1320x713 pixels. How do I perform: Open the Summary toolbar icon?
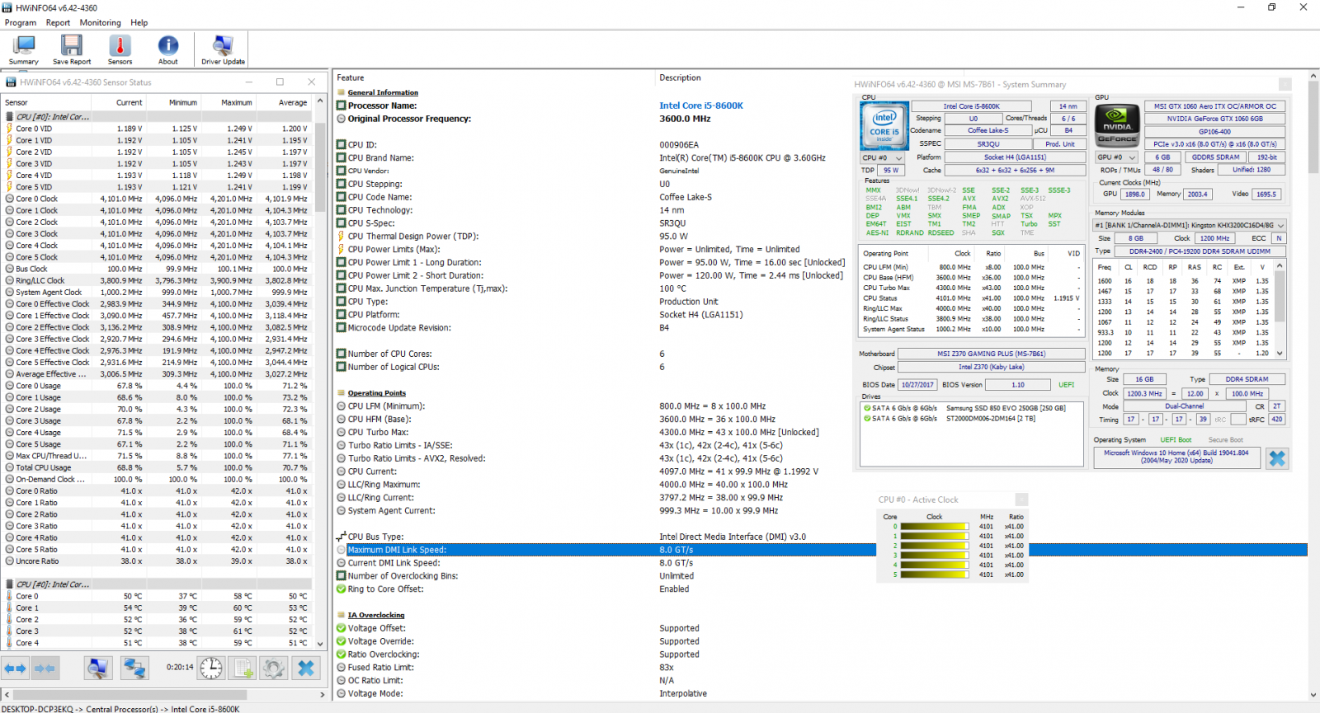[x=24, y=50]
